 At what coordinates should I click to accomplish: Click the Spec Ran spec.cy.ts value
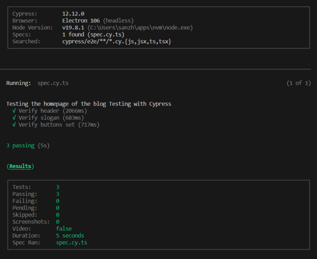(72, 243)
